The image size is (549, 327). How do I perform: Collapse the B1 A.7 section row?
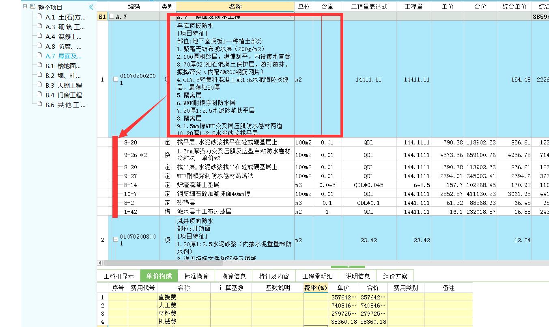(x=112, y=17)
